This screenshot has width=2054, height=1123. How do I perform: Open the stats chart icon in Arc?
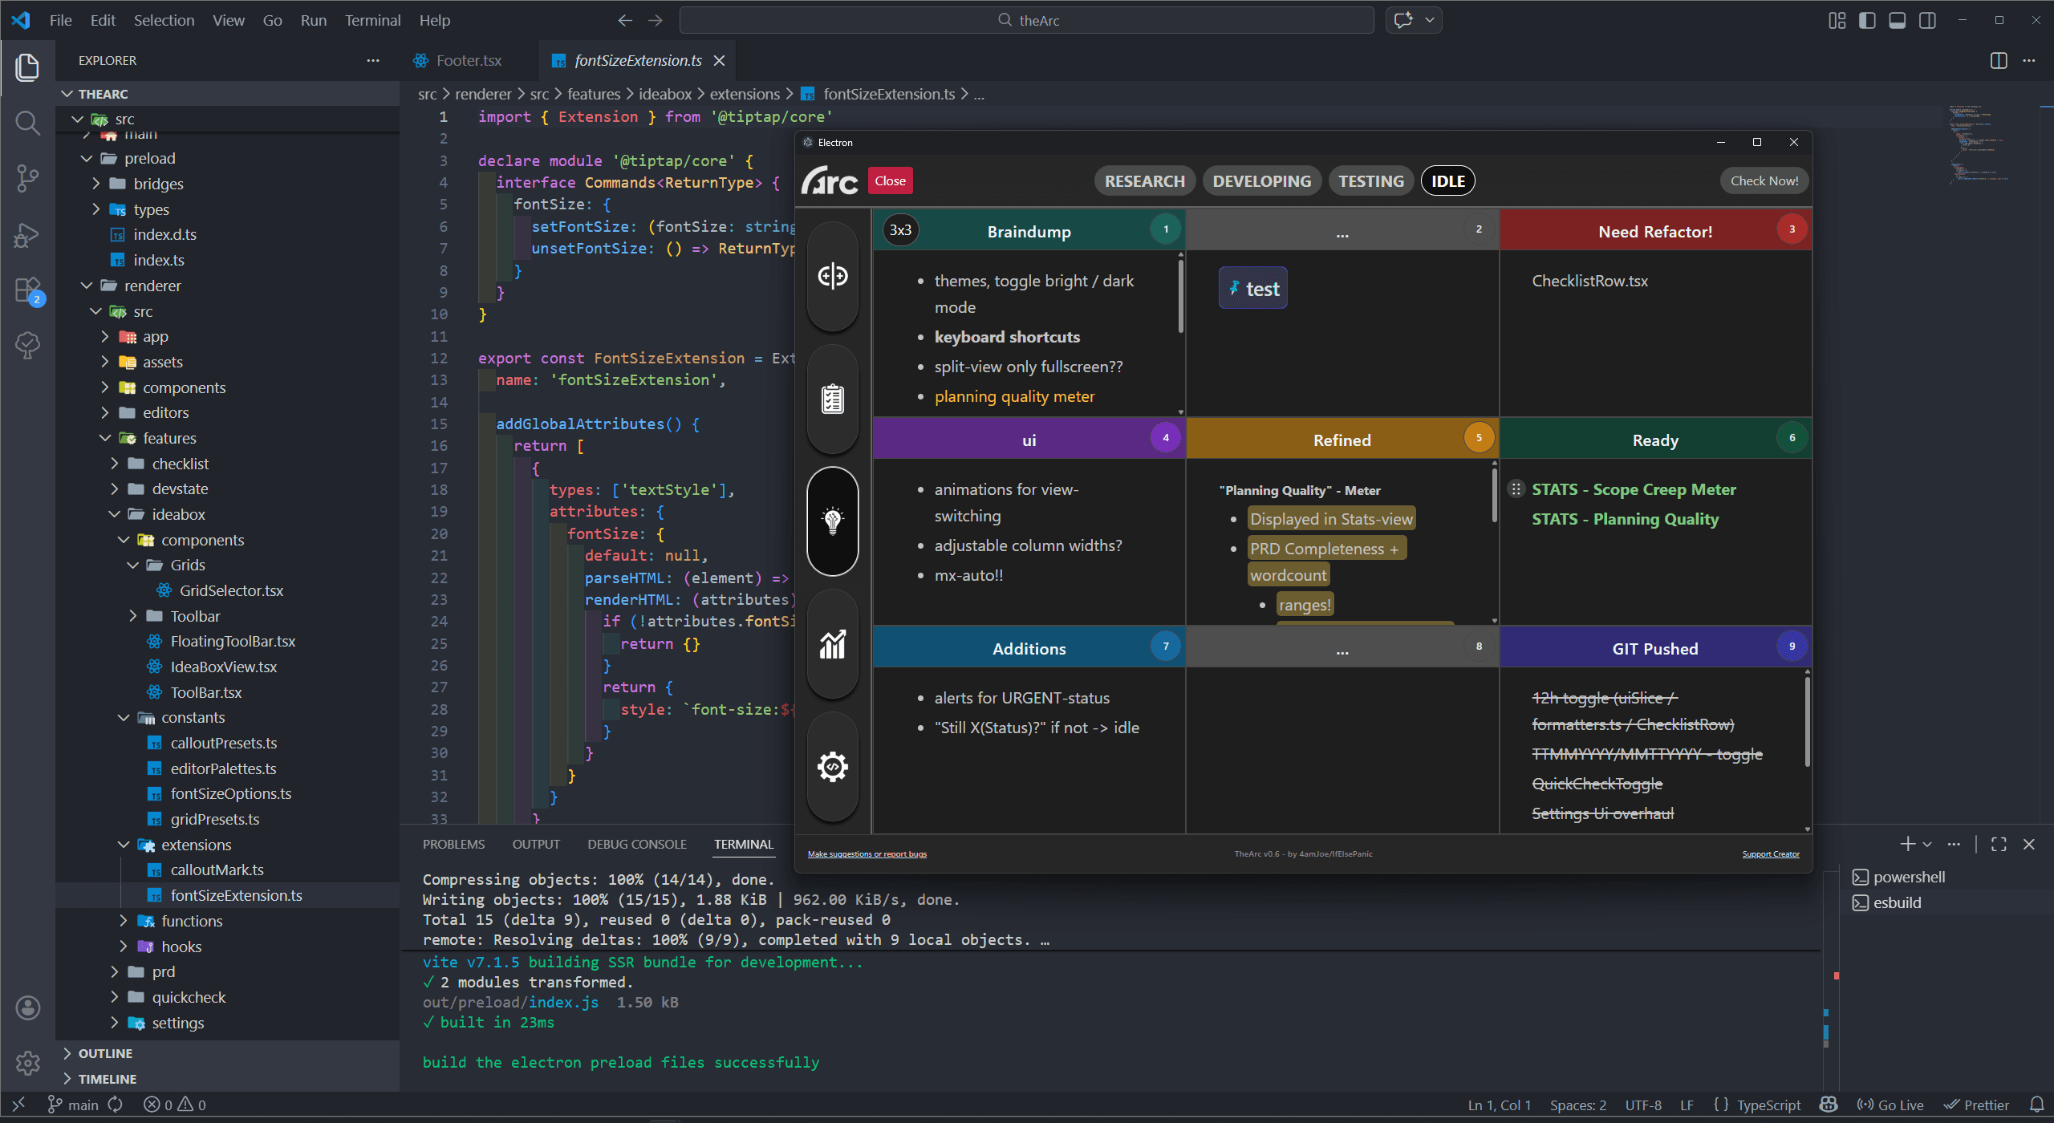point(832,644)
